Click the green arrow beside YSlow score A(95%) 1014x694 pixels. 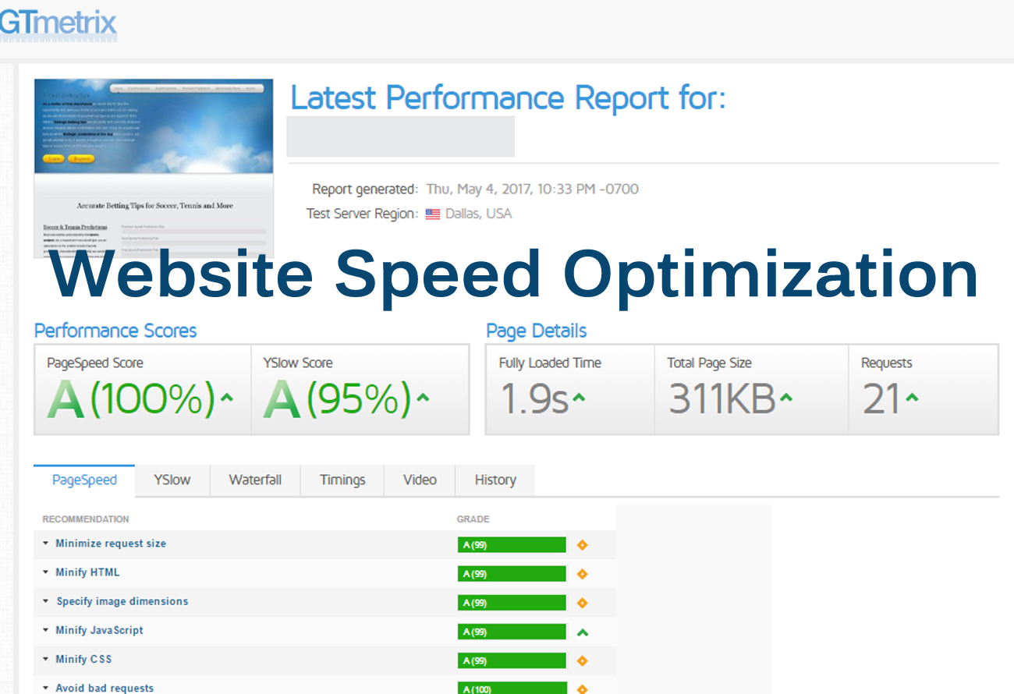[423, 398]
